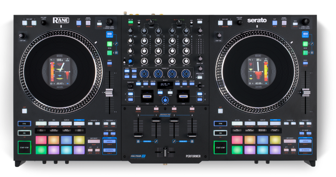Switch to Deck 2 on the right side
Screen dimensions: 336x177
pos(305,44)
